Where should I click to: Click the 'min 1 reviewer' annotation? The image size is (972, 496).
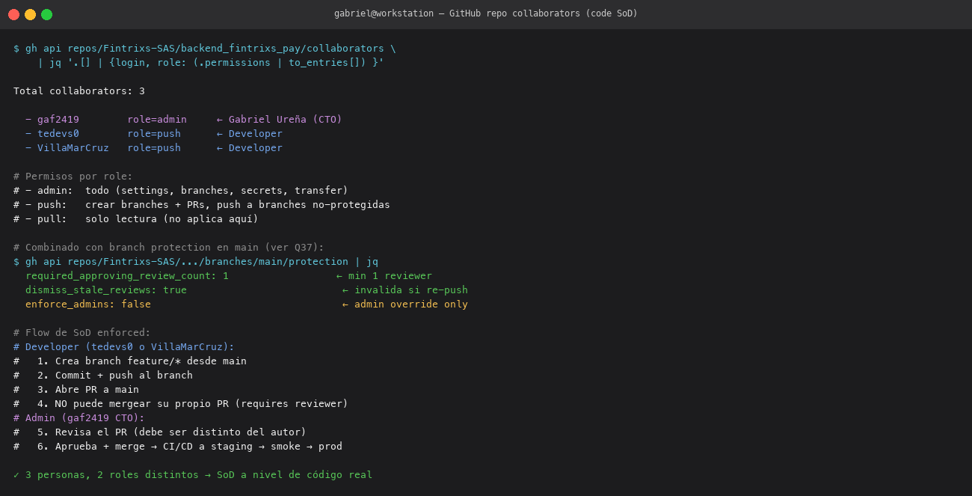390,276
